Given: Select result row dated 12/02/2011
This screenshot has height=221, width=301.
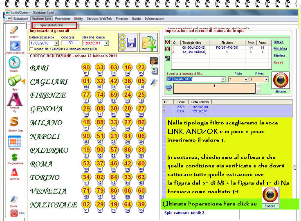Looking at the screenshot, I should [x=227, y=111].
